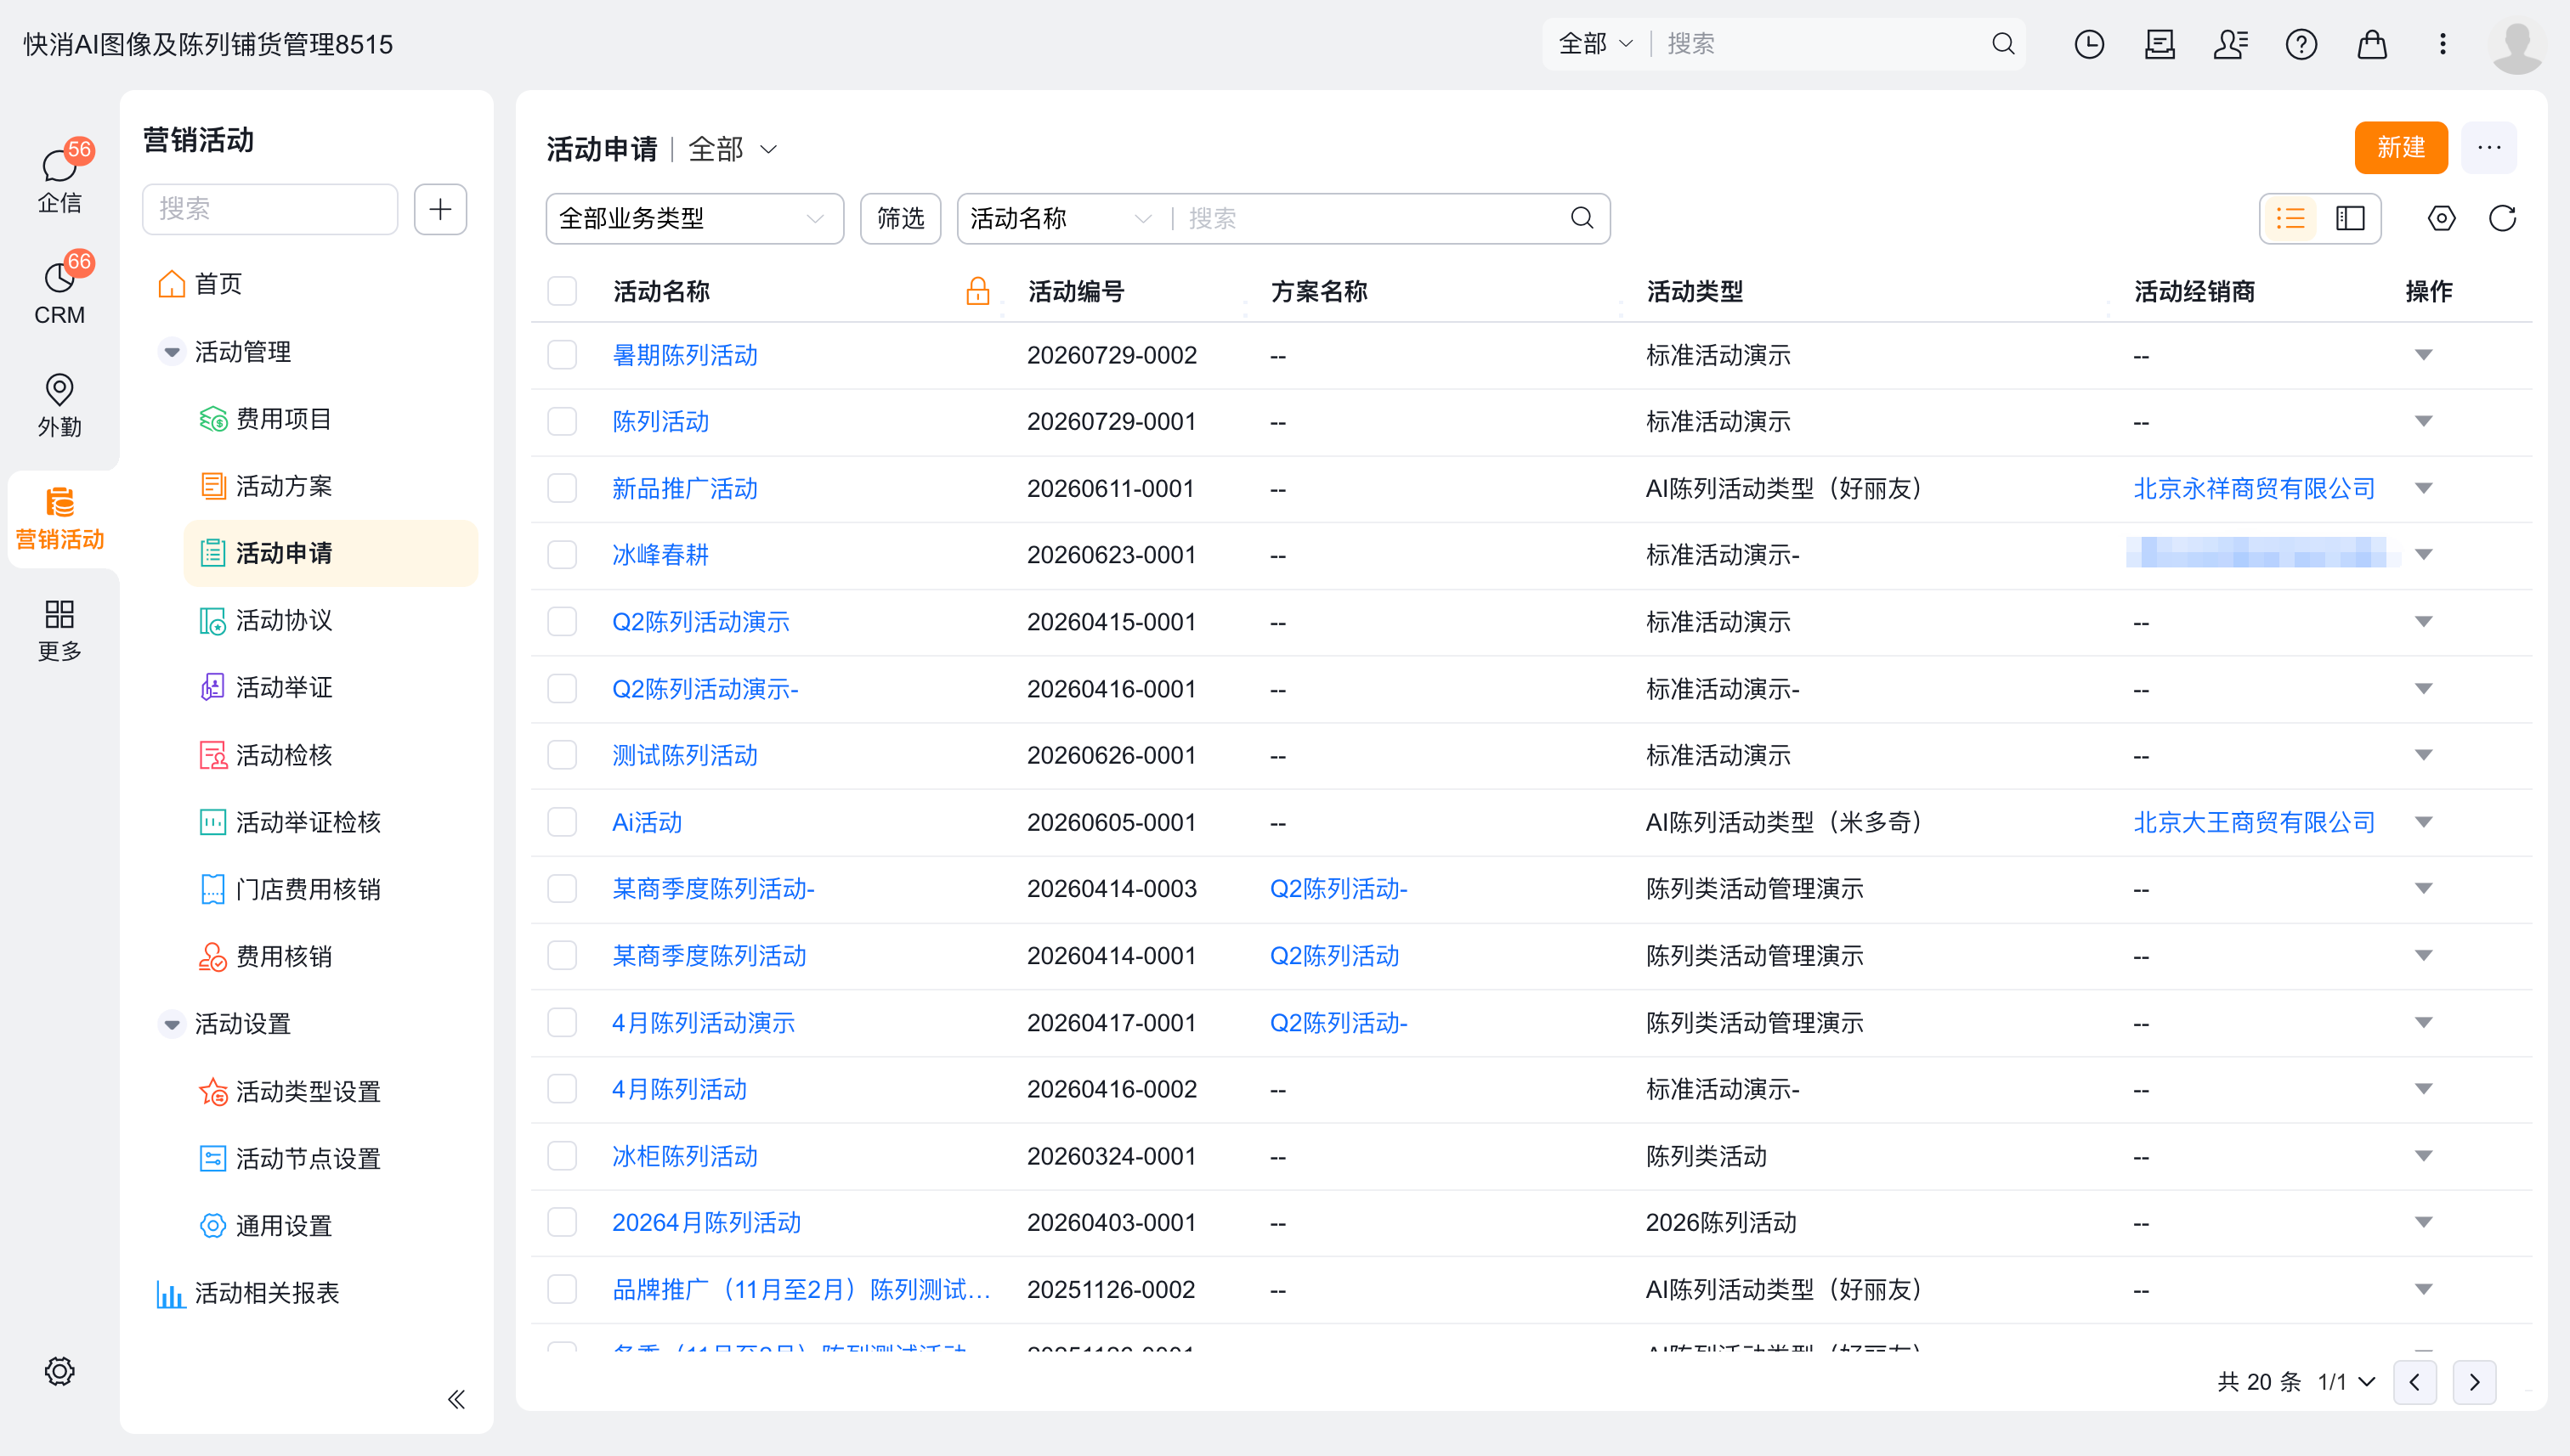2570x1456 pixels.
Task: Click the 筛选 filter button
Action: coord(899,218)
